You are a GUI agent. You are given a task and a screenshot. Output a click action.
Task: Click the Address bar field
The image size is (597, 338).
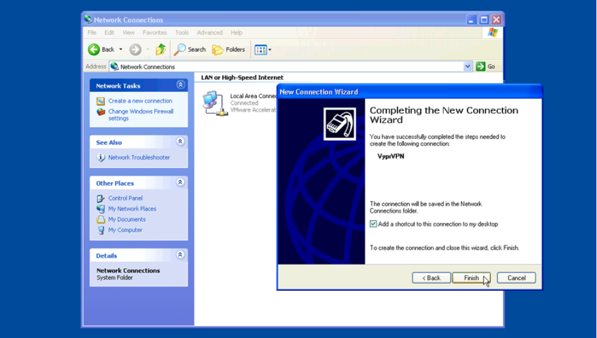[291, 67]
